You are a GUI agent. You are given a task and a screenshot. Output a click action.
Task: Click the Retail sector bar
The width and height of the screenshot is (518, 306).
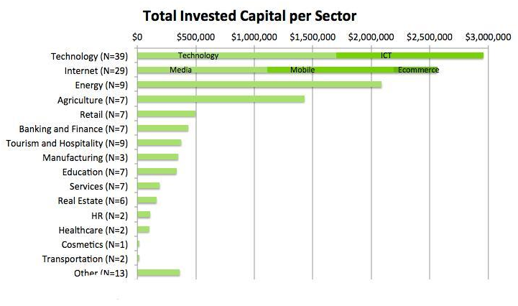[165, 113]
